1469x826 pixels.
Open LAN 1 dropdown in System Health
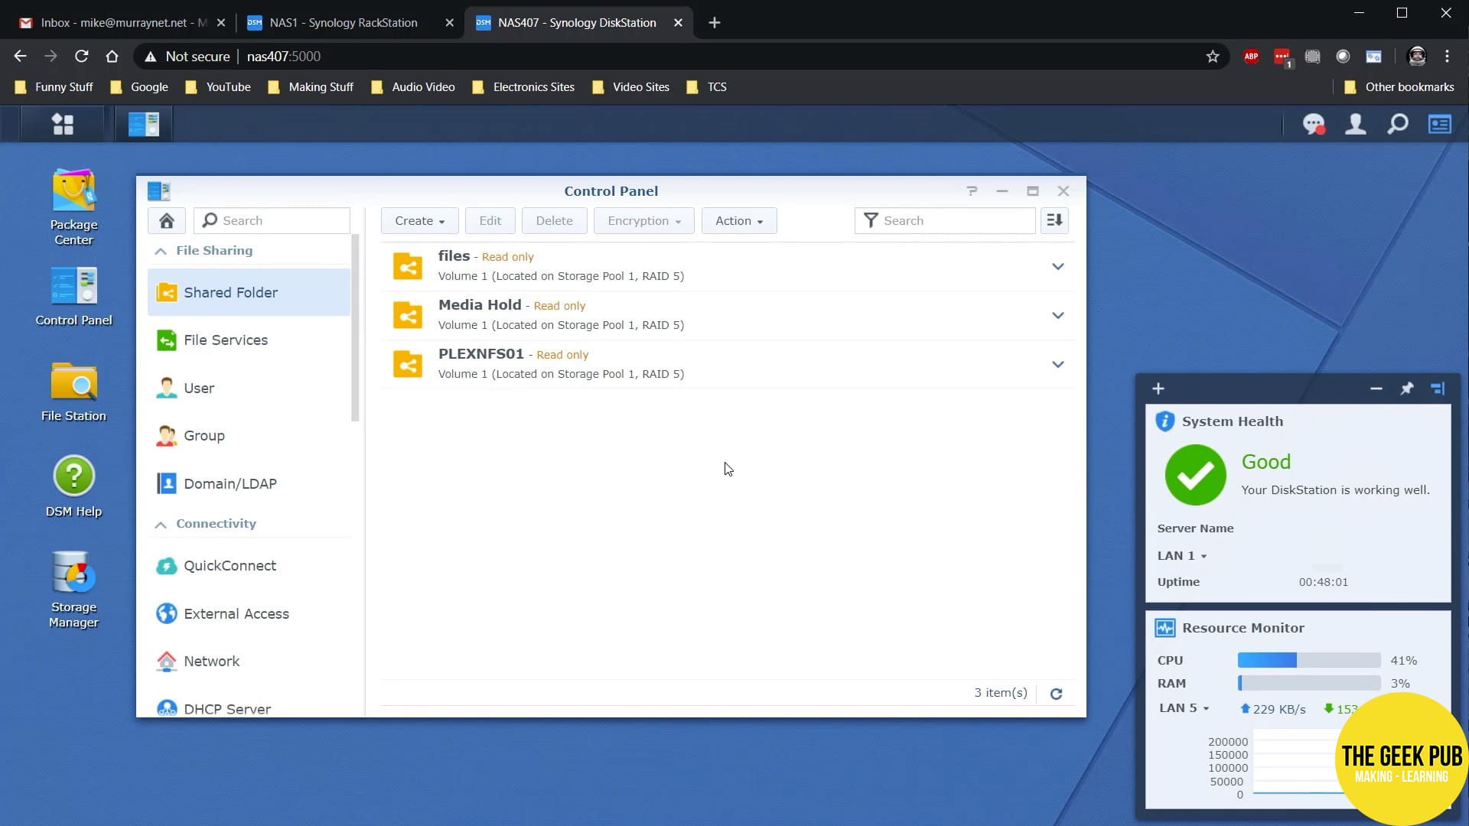click(1182, 556)
